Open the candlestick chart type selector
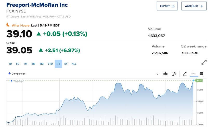The width and height of the screenshot is (208, 127). pos(165,74)
